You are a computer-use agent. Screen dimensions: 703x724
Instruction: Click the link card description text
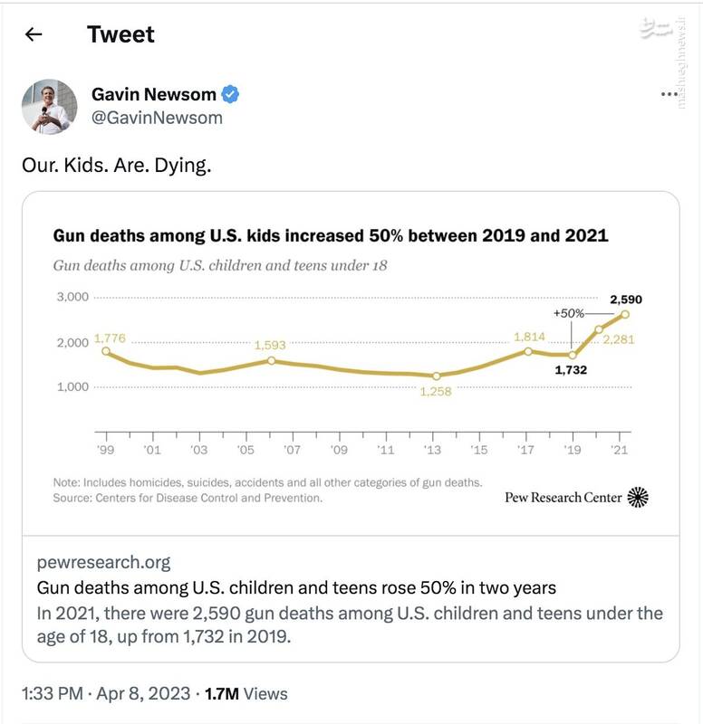coord(350,624)
